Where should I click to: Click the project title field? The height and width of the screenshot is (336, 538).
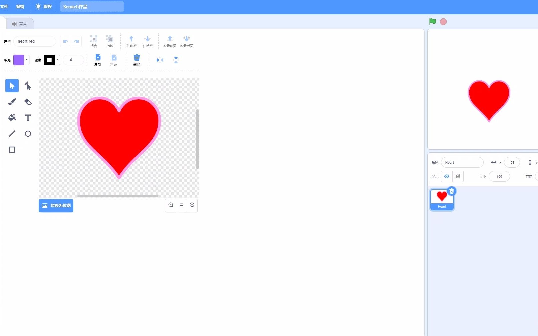(92, 7)
